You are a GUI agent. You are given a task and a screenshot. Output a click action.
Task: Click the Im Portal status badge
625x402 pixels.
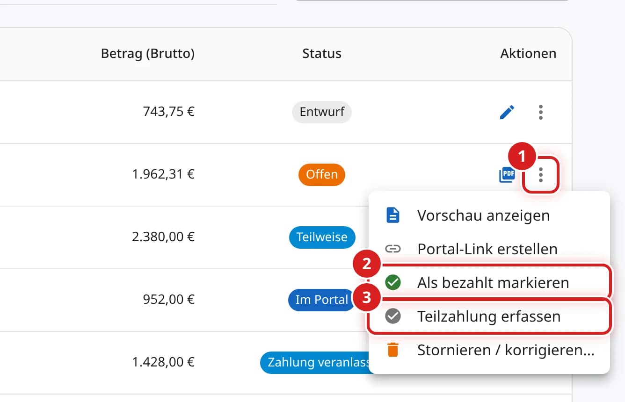[322, 300]
